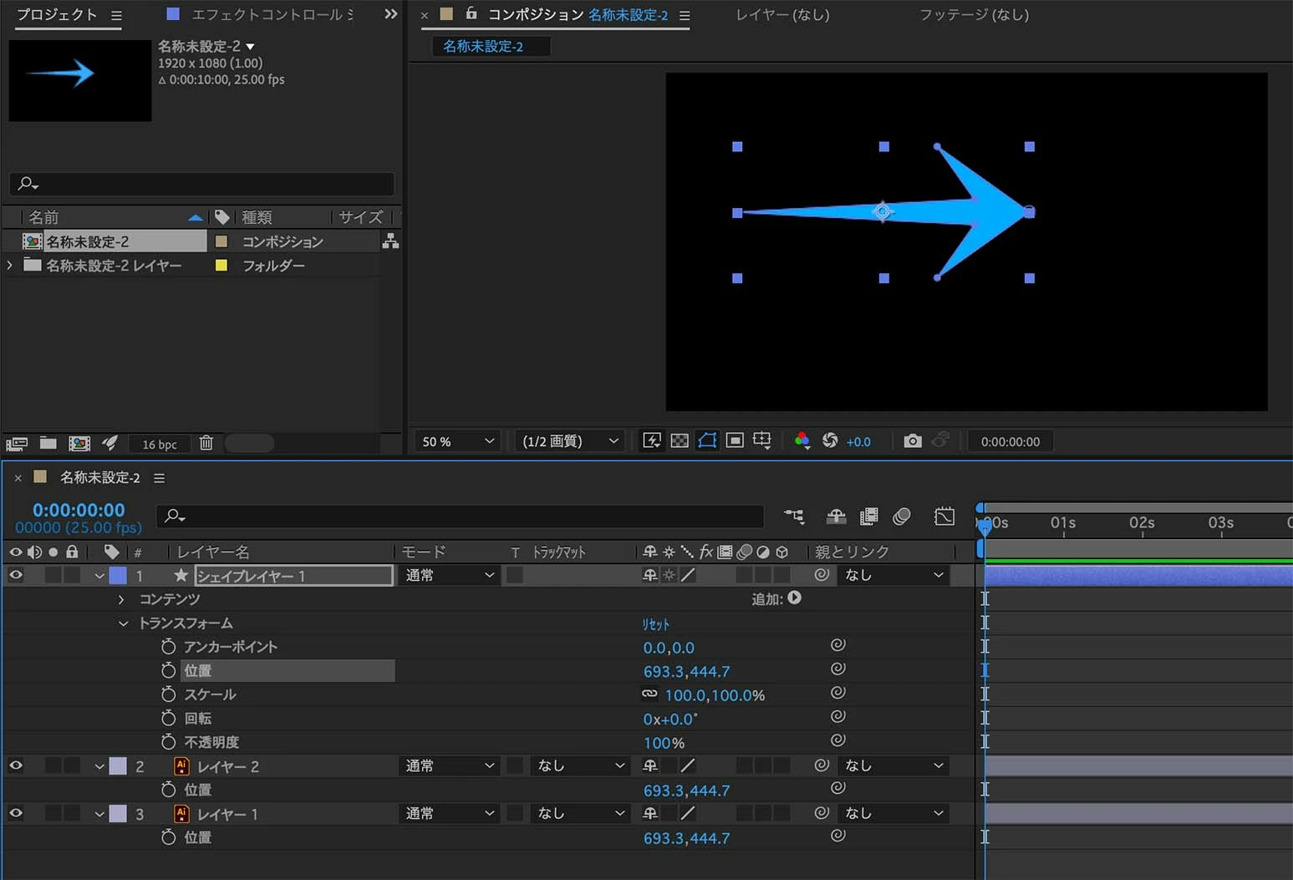Expand the コンテンツ group
Screen dimensions: 1293x880
(121, 599)
